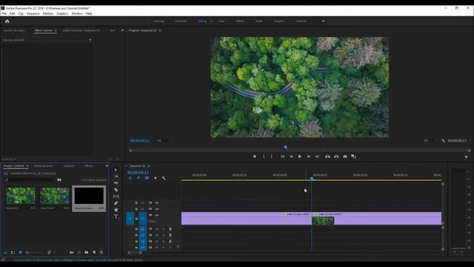The width and height of the screenshot is (474, 267).
Task: Click the Extract button
Action: point(336,156)
